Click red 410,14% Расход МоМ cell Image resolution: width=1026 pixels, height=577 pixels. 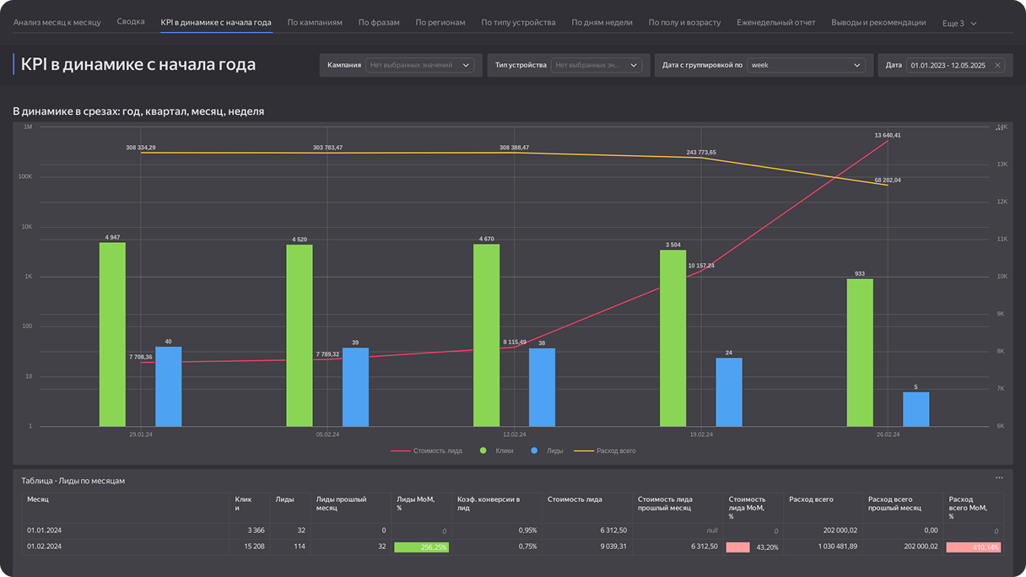[973, 547]
